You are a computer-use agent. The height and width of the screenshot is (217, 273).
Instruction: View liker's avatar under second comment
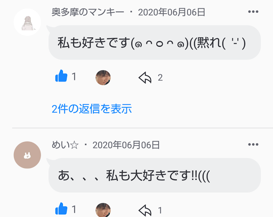tap(103, 210)
